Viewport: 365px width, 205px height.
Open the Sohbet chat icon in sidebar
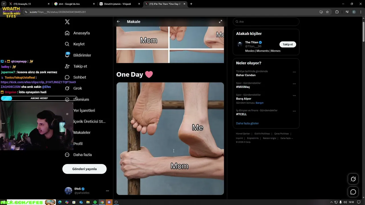(67, 77)
